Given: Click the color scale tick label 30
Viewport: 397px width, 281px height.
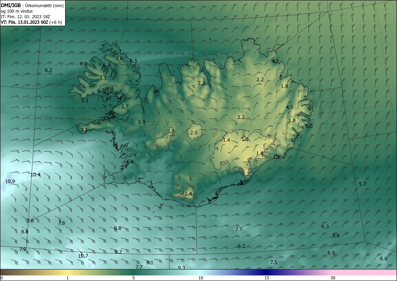Looking at the screenshot, I should click(333, 278).
